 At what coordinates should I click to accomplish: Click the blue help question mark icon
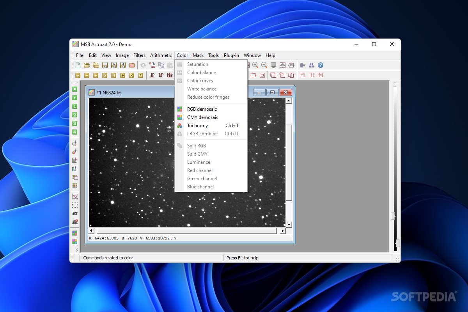321,65
